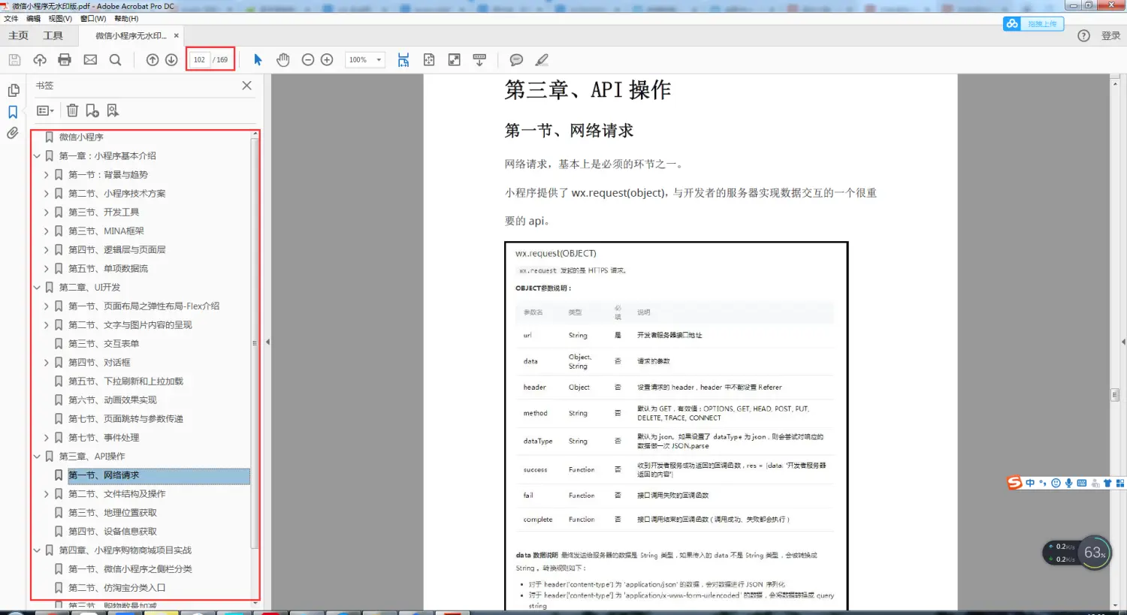This screenshot has height=615, width=1127.
Task: Collapse the 第二章、UI开发 bookmark
Action: point(37,288)
